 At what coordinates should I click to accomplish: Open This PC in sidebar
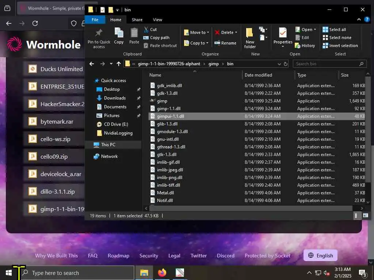(108, 145)
